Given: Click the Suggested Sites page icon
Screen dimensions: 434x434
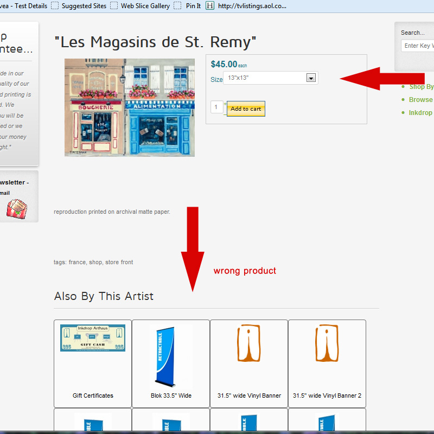Looking at the screenshot, I should tap(55, 5).
